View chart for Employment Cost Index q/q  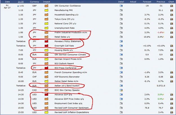[x=171, y=104]
